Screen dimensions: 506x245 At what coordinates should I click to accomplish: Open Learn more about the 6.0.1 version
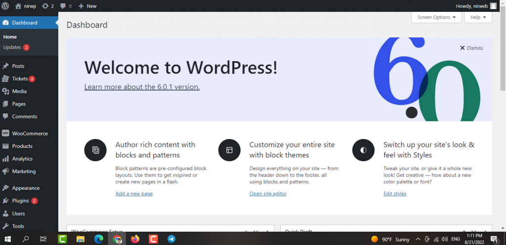(142, 87)
